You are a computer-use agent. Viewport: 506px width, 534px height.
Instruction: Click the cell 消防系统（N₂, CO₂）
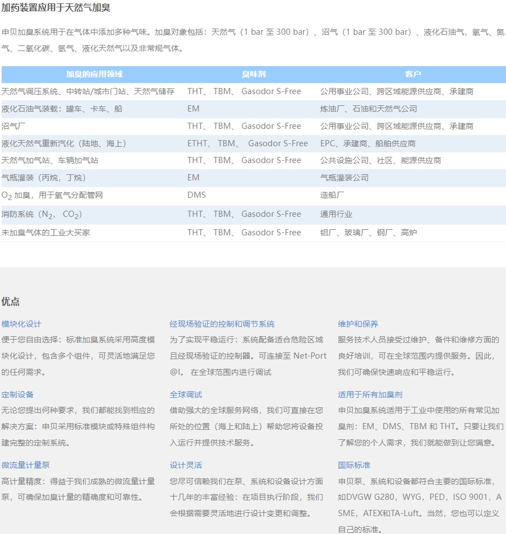[42, 215]
